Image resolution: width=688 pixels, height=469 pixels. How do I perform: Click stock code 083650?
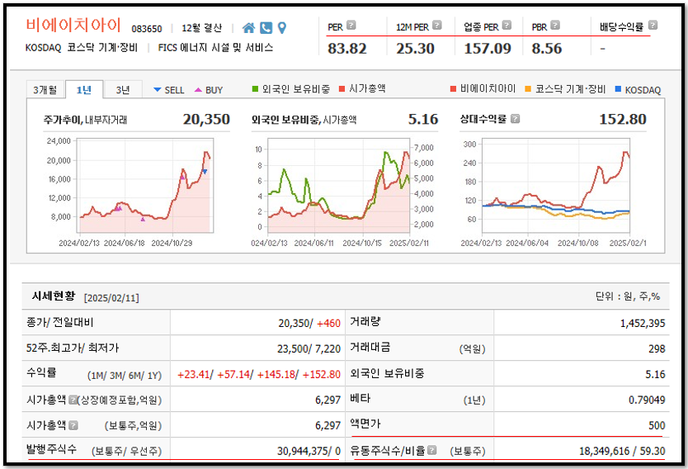click(x=147, y=29)
